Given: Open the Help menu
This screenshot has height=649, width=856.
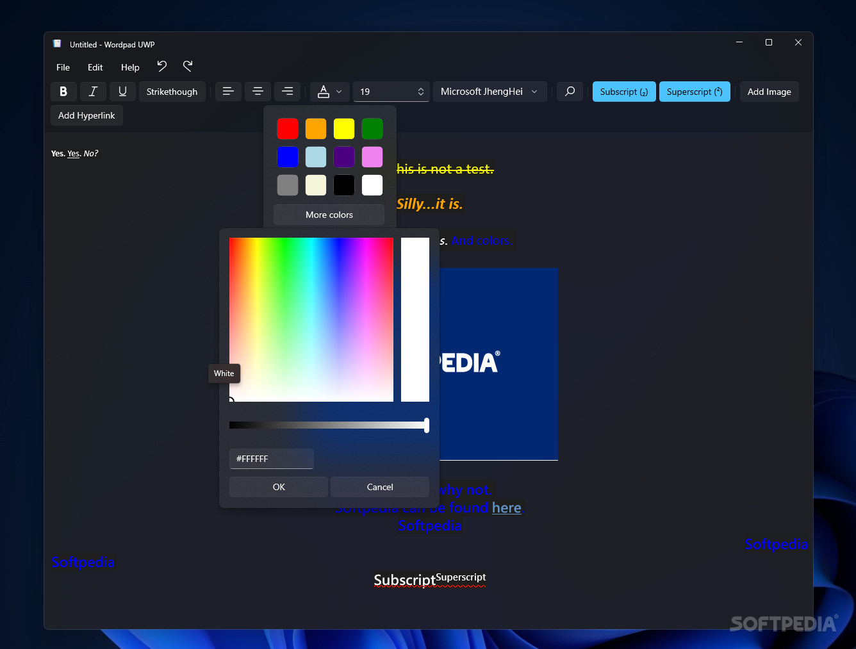Looking at the screenshot, I should click(130, 67).
